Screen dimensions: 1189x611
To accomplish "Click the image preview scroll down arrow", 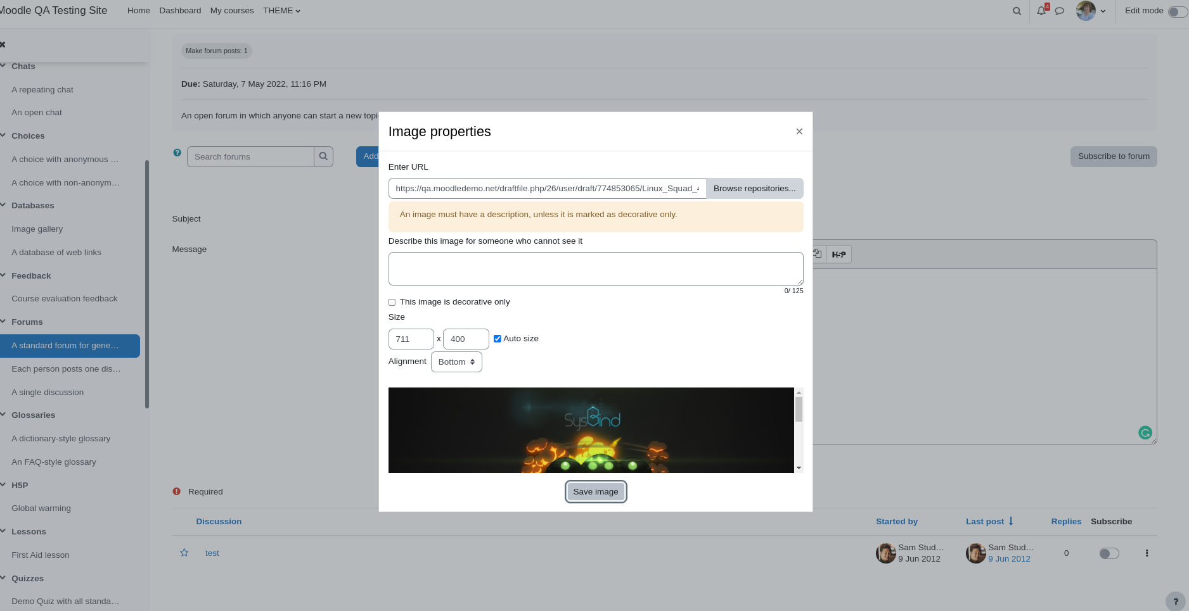I will tap(799, 468).
